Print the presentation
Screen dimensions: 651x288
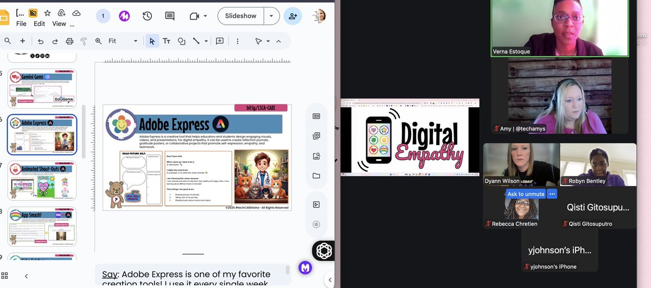click(x=69, y=41)
